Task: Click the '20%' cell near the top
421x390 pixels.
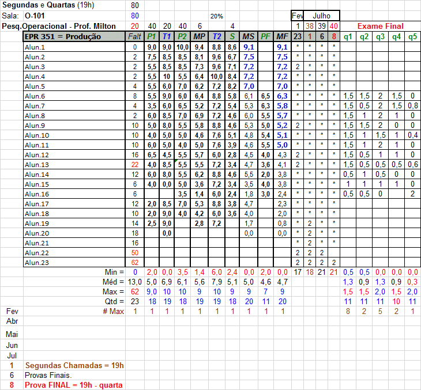Action: [216, 16]
